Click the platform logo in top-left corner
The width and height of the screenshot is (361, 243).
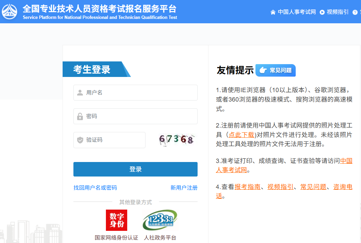pyautogui.click(x=9, y=12)
